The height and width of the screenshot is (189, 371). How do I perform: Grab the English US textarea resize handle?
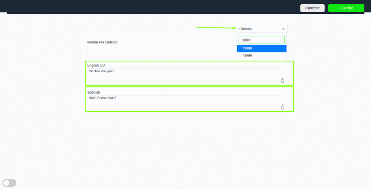pyautogui.click(x=283, y=77)
